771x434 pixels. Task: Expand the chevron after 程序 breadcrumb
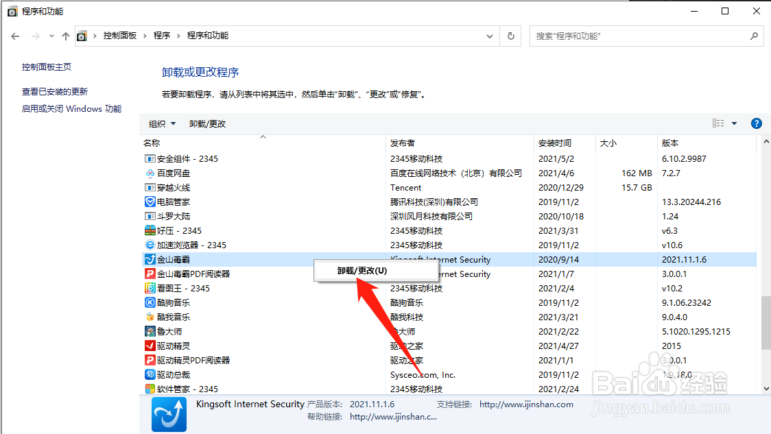[x=178, y=36]
